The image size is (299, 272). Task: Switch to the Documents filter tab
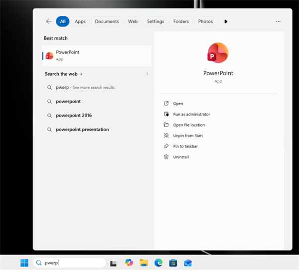click(107, 21)
